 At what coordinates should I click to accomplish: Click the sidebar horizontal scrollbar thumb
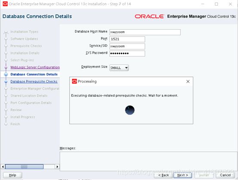tap(24, 167)
